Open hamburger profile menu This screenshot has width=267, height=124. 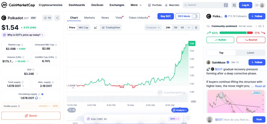pos(260,5)
